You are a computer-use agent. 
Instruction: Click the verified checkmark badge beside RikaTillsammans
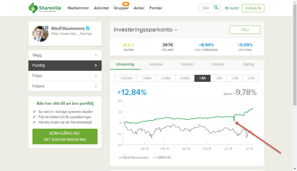88,28
